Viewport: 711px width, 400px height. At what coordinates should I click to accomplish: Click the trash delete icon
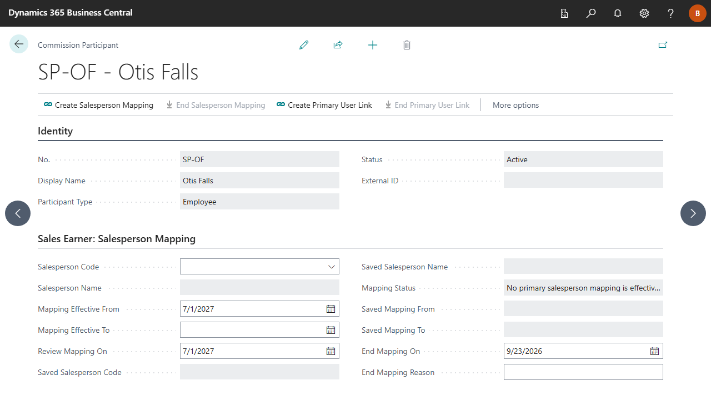click(x=407, y=45)
